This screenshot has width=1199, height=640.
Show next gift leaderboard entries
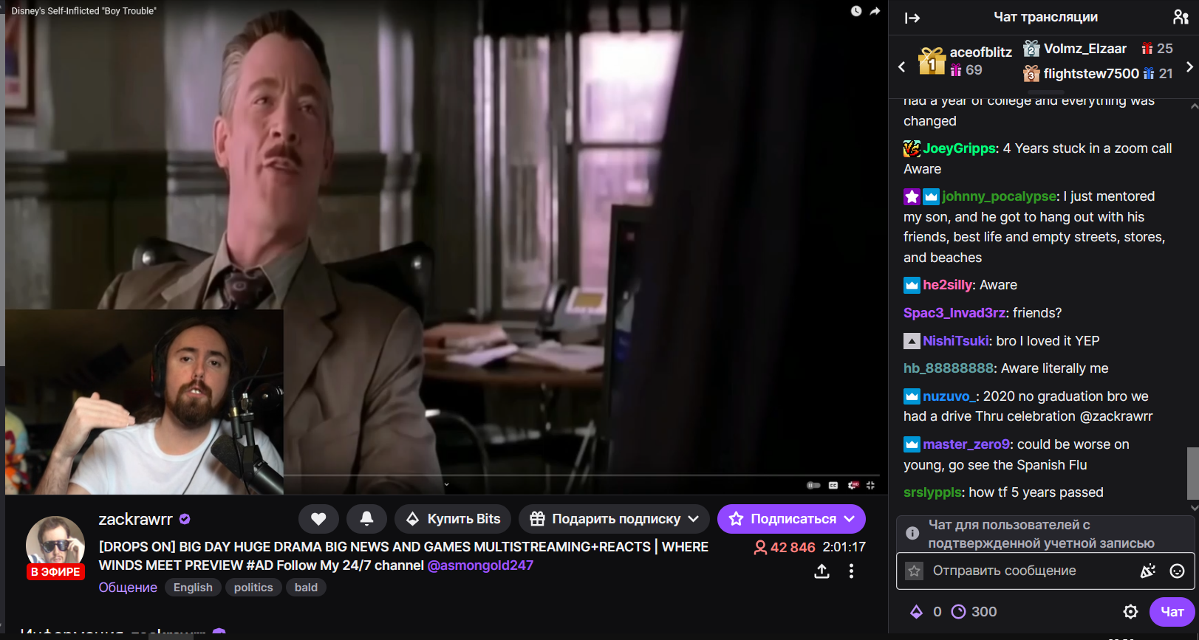point(1189,66)
